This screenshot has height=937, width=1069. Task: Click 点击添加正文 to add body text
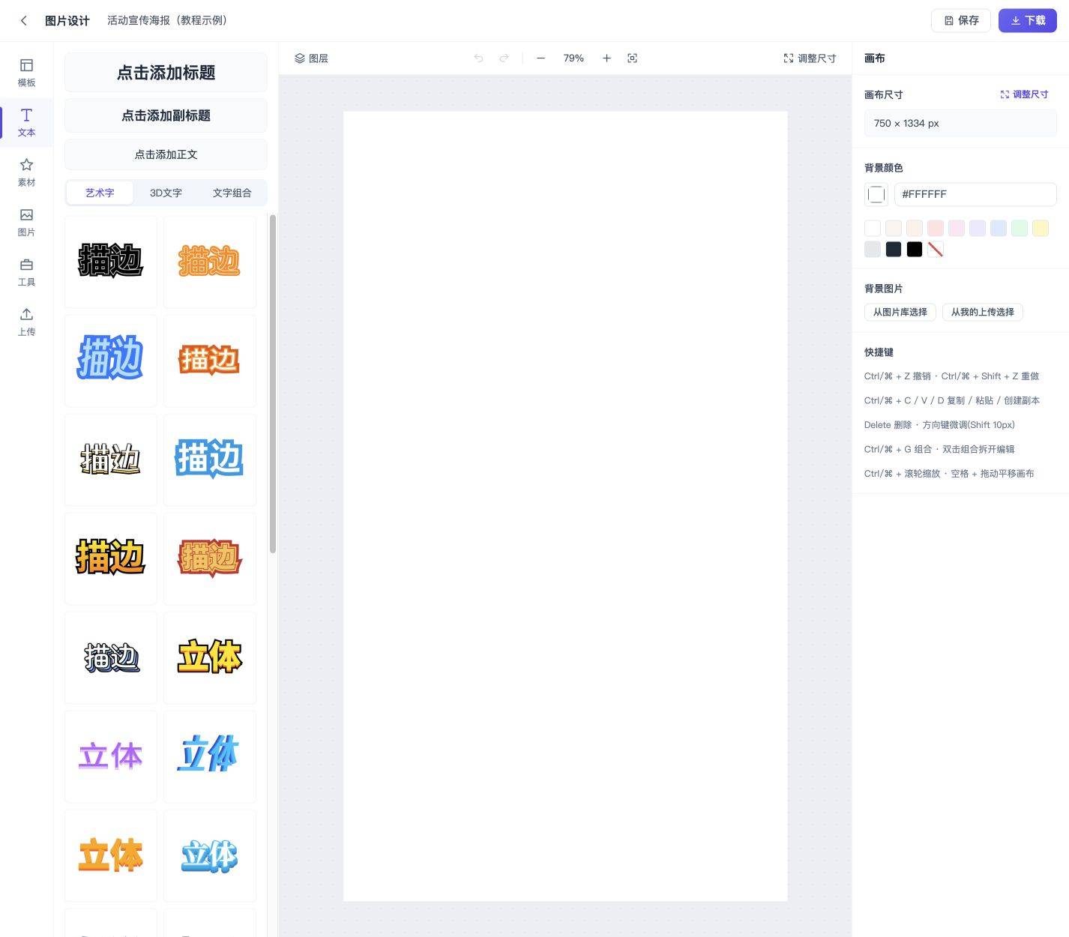pos(166,154)
